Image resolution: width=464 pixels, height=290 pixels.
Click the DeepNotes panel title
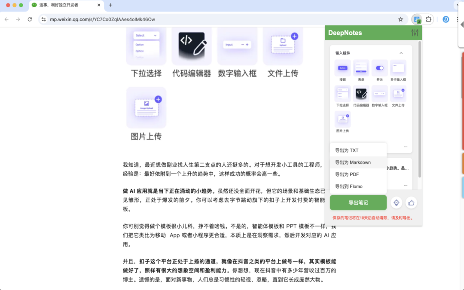click(345, 33)
